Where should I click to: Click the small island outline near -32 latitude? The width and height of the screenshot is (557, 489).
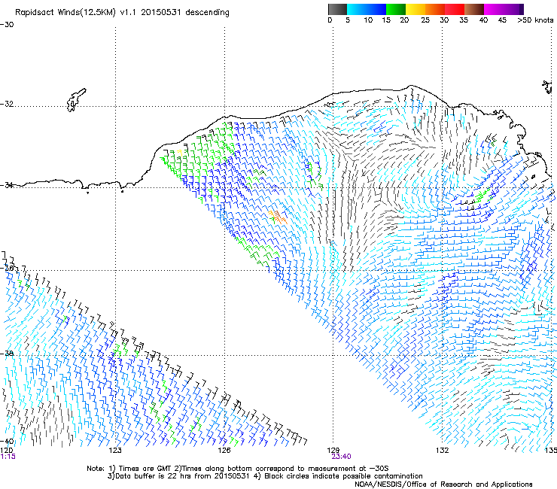(x=76, y=100)
